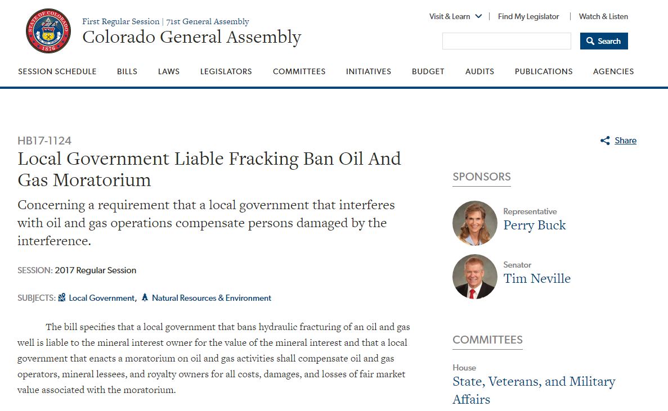Click the magnifying glass search icon
Viewport: 668px width, 411px height.
click(x=590, y=41)
